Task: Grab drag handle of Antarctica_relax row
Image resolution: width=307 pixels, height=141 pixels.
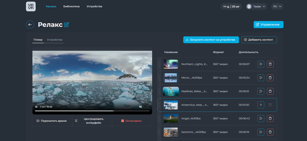Action: pos(159,105)
